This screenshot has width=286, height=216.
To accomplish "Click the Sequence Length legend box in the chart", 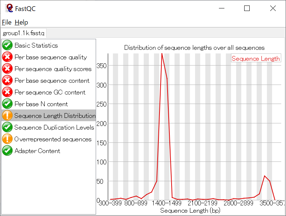I will pos(256,58).
